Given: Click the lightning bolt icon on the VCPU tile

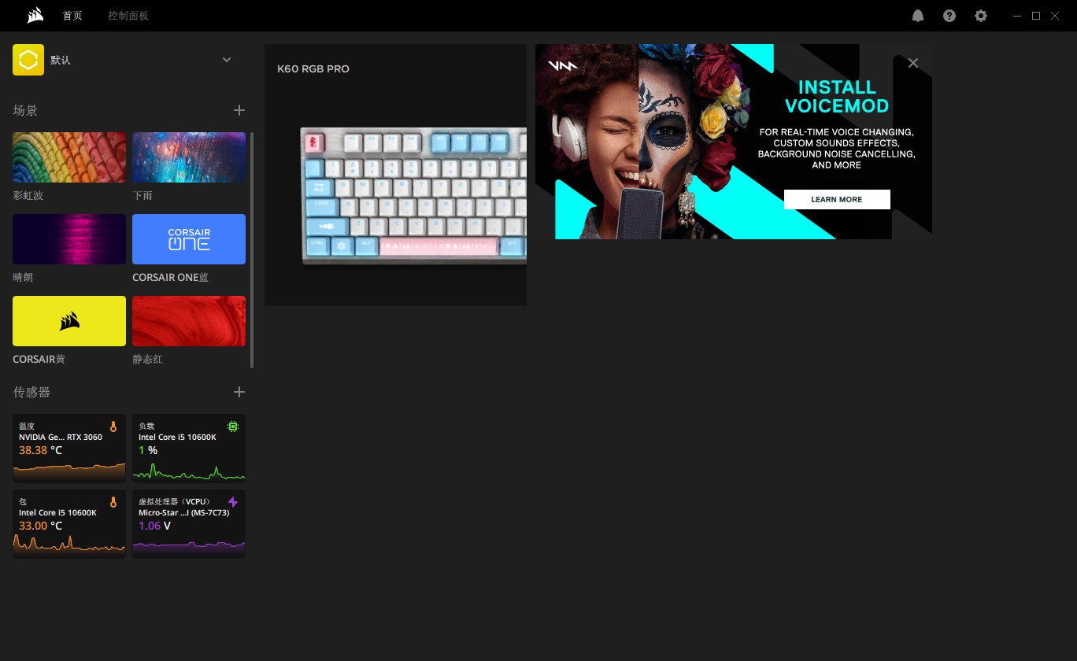Looking at the screenshot, I should pyautogui.click(x=233, y=502).
